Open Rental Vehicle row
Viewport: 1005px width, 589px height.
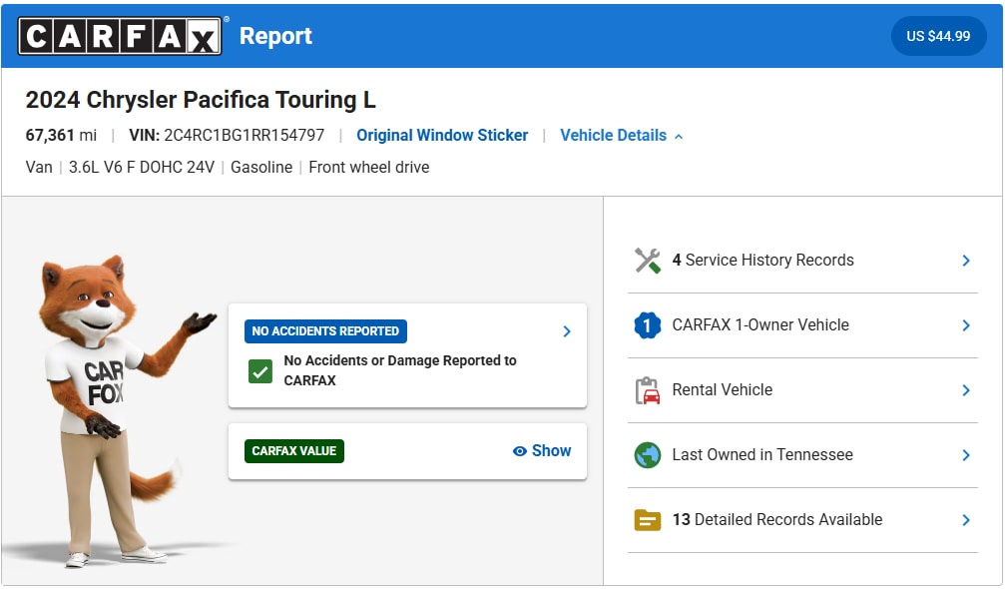click(x=802, y=390)
